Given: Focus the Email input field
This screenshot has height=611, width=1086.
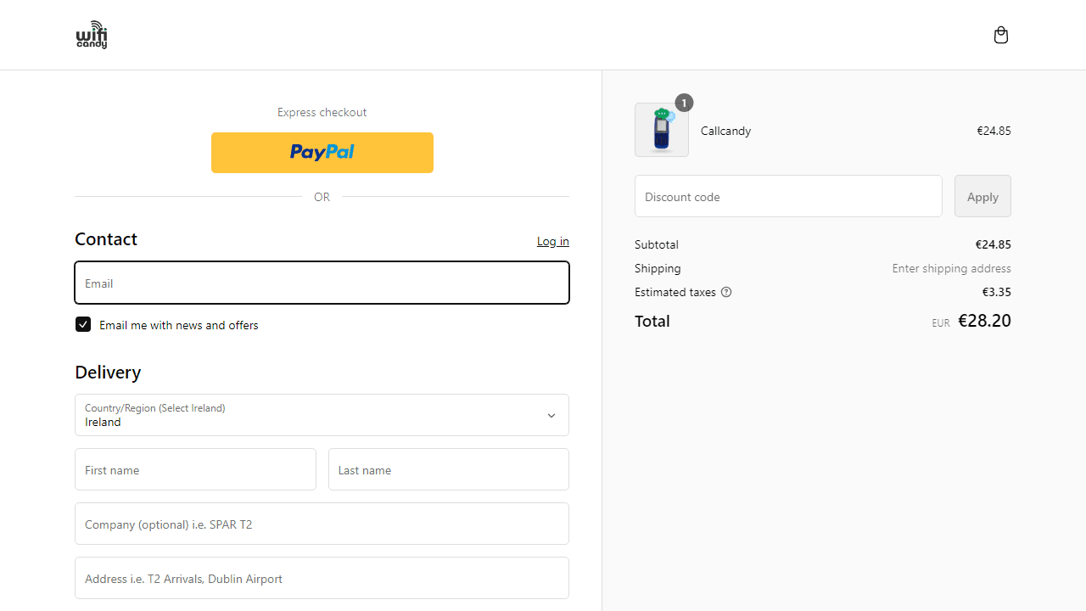Looking at the screenshot, I should 322,283.
